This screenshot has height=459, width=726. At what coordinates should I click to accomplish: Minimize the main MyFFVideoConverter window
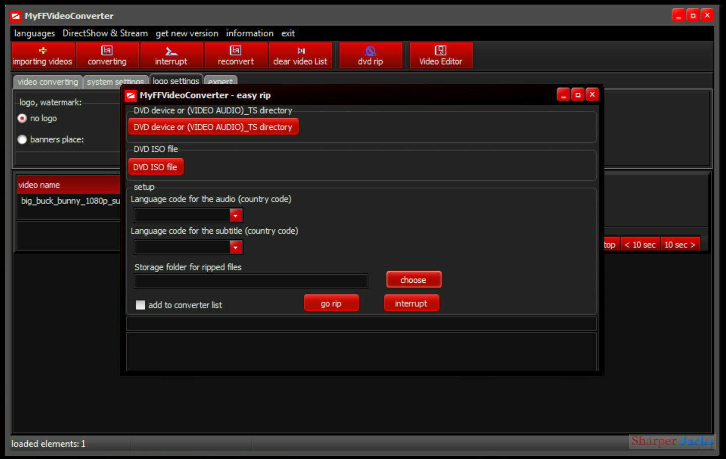coord(679,15)
